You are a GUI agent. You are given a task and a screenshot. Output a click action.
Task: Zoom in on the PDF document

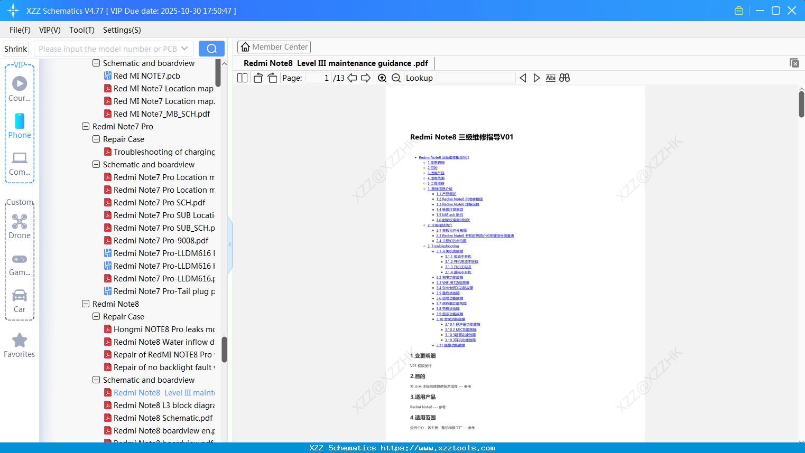(382, 78)
